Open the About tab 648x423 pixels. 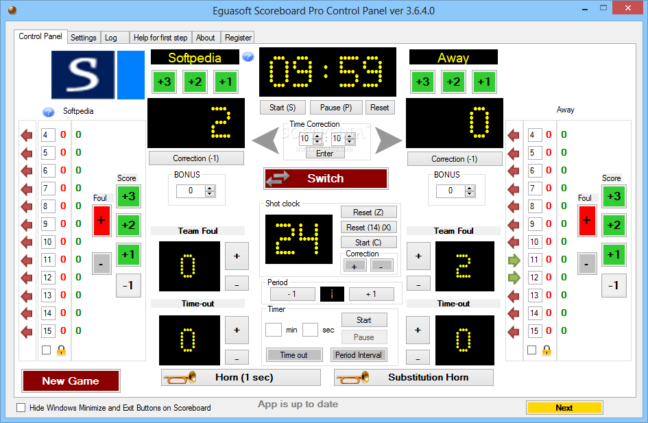(x=206, y=38)
